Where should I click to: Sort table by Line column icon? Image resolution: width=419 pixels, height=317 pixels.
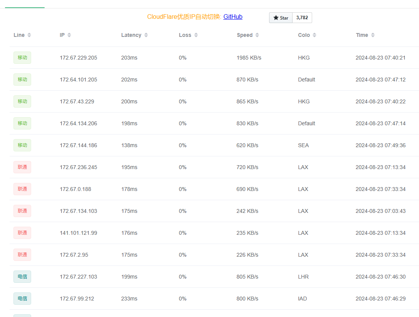(x=29, y=35)
